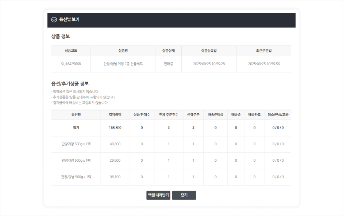343x216 pixels.
Task: Click the 간장게장 500g x 1팩 option row
Action: [x=76, y=144]
